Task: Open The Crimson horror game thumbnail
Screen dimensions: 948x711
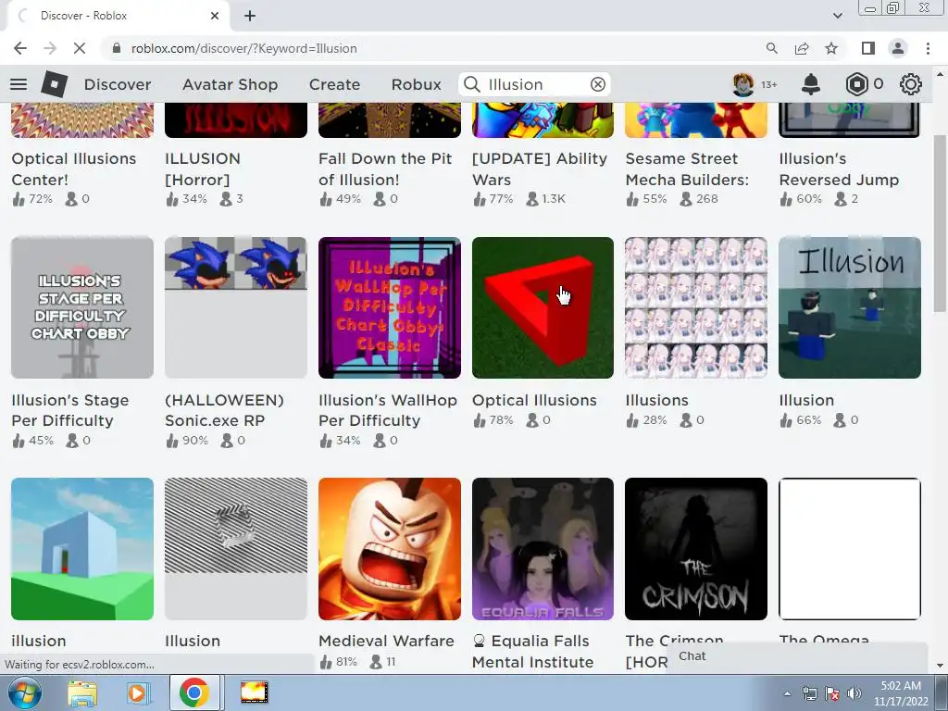Action: (696, 549)
